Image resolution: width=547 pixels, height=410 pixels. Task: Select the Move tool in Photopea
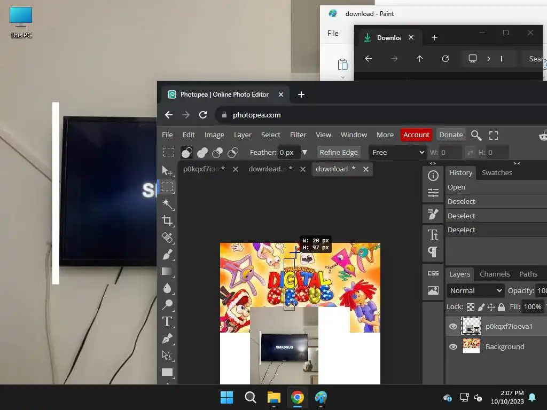[167, 170]
